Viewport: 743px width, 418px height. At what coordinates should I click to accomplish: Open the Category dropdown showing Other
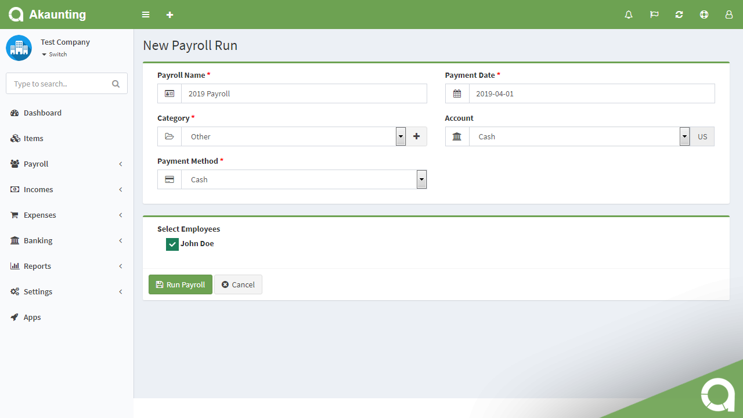[x=400, y=136]
